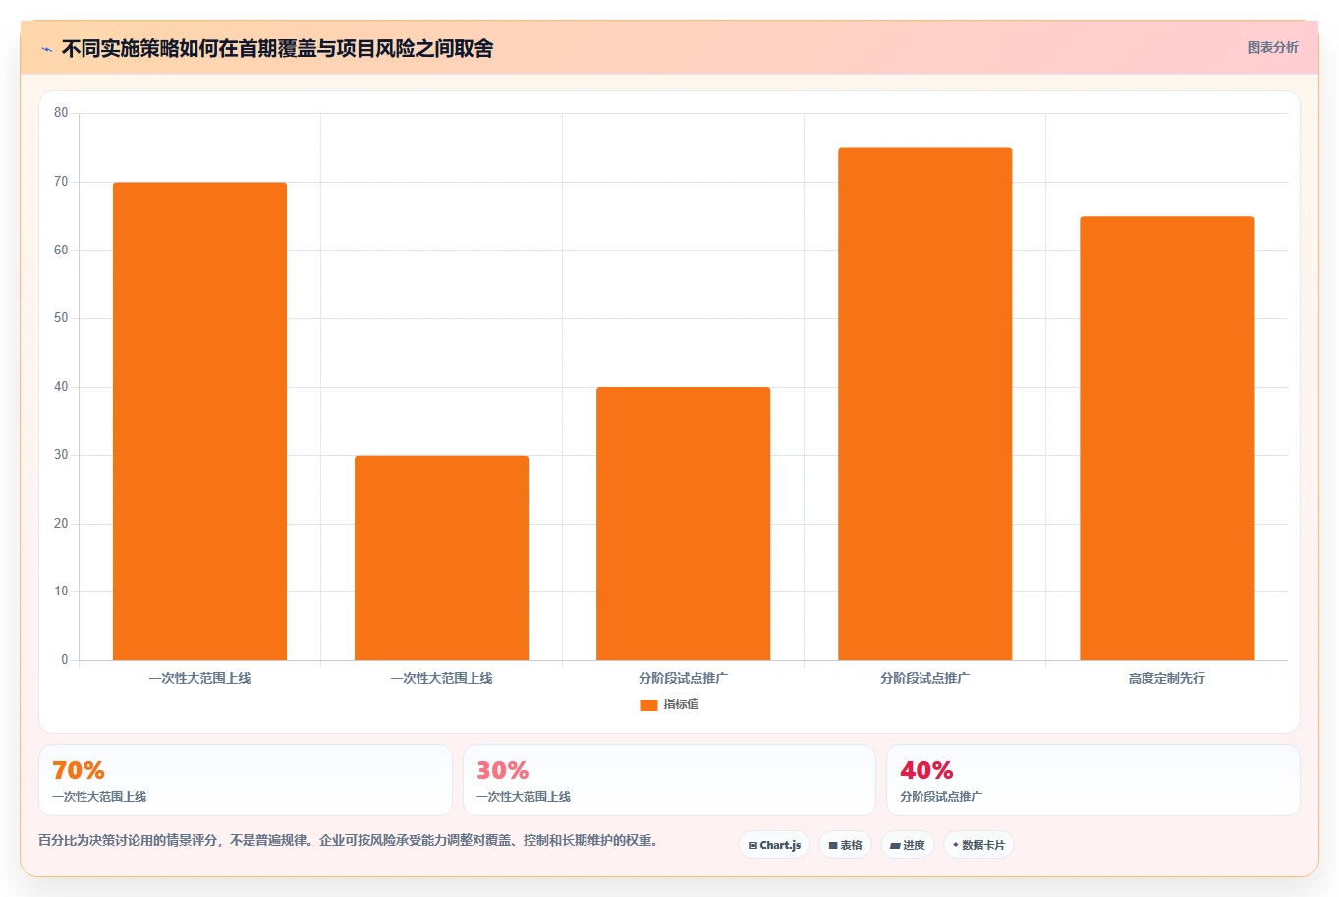This screenshot has width=1339, height=897.
Task: Select the 数据卡片 chip
Action: click(978, 845)
